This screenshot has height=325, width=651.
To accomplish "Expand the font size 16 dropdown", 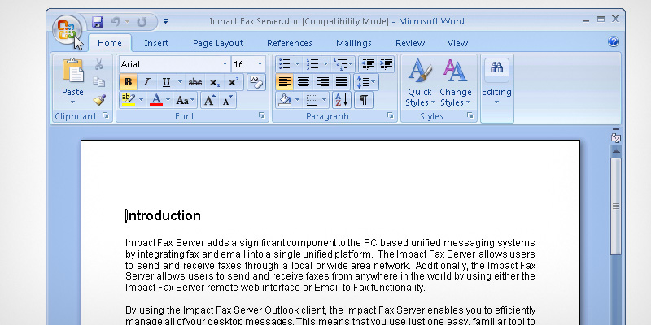I will coord(260,64).
